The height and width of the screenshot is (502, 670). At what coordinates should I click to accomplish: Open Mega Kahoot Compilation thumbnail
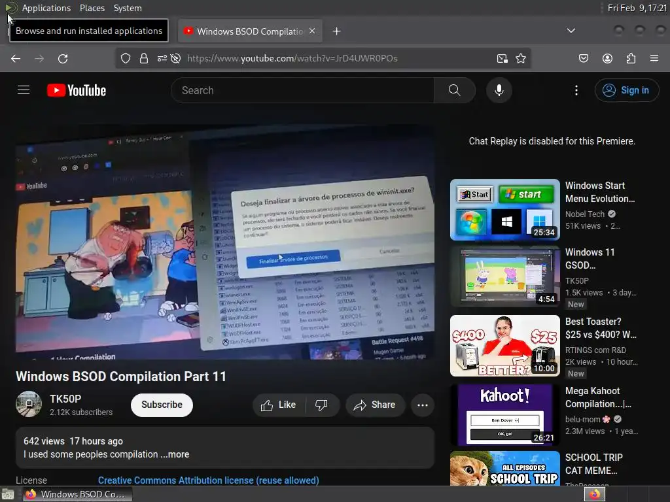(505, 415)
